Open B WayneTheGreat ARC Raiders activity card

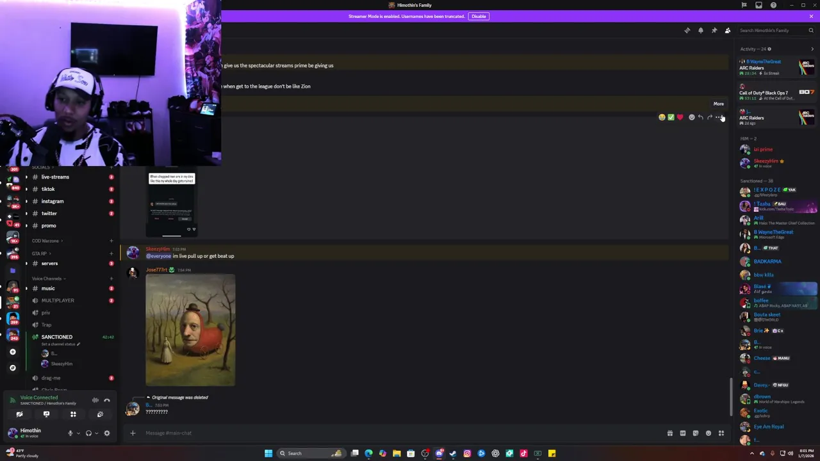pyautogui.click(x=776, y=67)
